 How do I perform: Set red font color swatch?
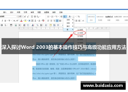pos(22,21)
